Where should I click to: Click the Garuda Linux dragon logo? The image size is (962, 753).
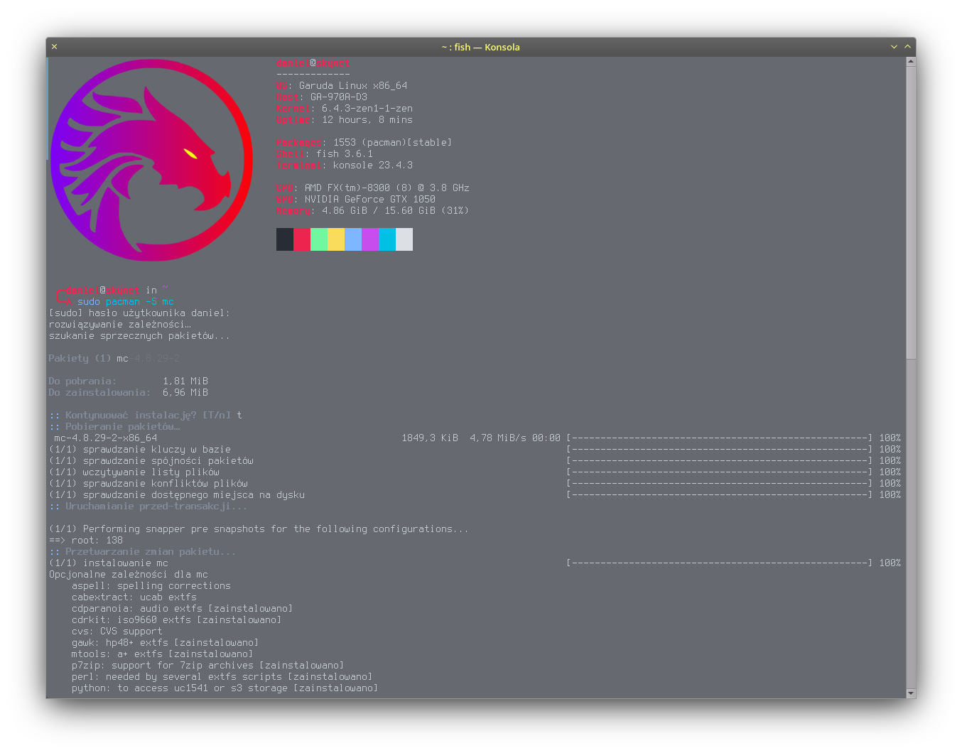[x=151, y=160]
